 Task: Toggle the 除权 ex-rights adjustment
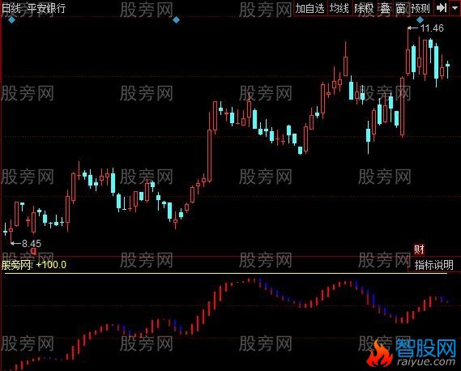[364, 8]
